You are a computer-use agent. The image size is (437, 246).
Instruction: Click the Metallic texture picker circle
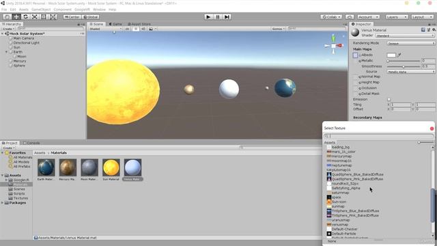click(360, 61)
